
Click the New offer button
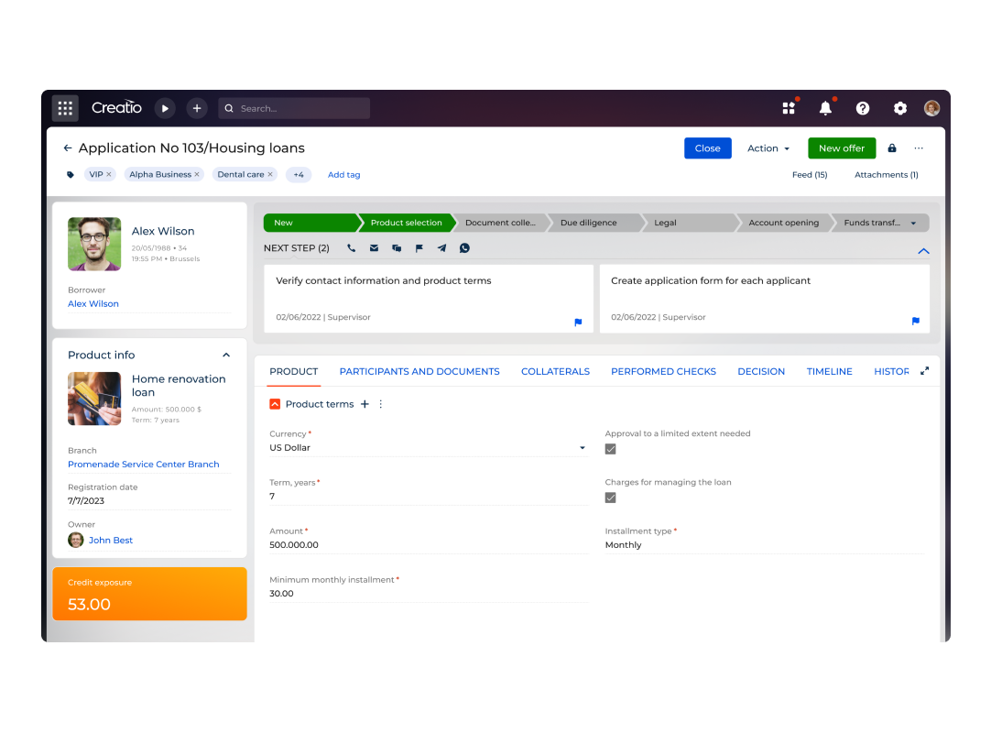click(x=841, y=148)
